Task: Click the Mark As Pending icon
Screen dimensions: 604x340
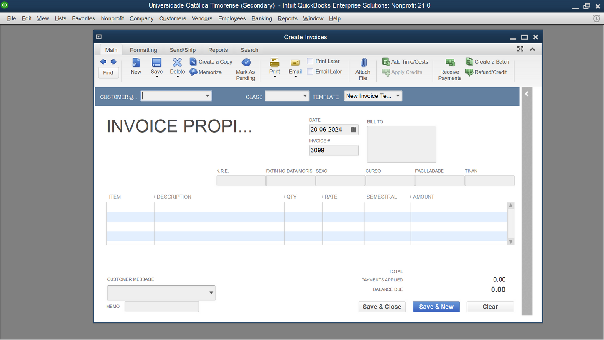Action: pyautogui.click(x=246, y=63)
